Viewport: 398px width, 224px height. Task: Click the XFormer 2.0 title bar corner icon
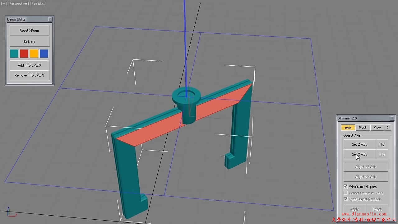[392, 118]
